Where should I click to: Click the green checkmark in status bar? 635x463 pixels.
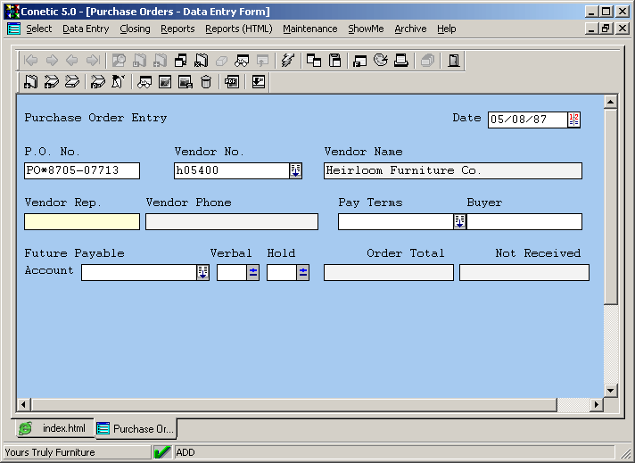(x=162, y=452)
